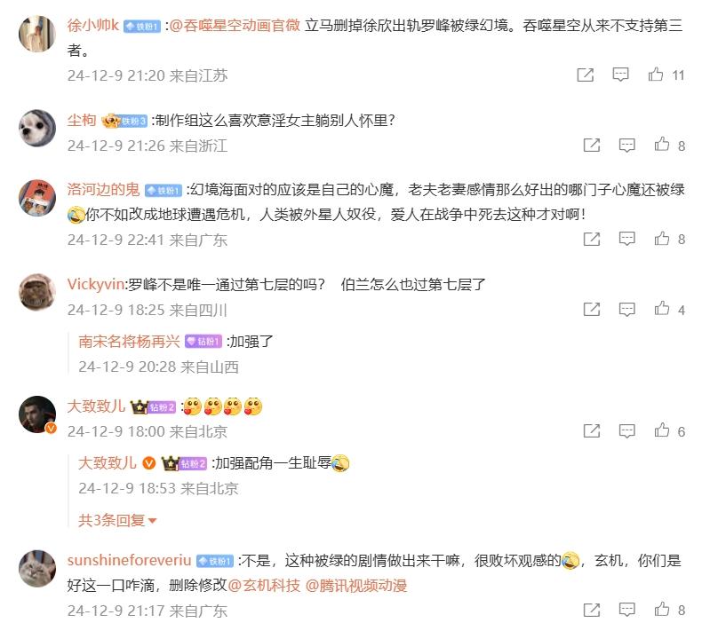Share 徐小帅k's comment via forward icon
The height and width of the screenshot is (623, 702).
[586, 75]
